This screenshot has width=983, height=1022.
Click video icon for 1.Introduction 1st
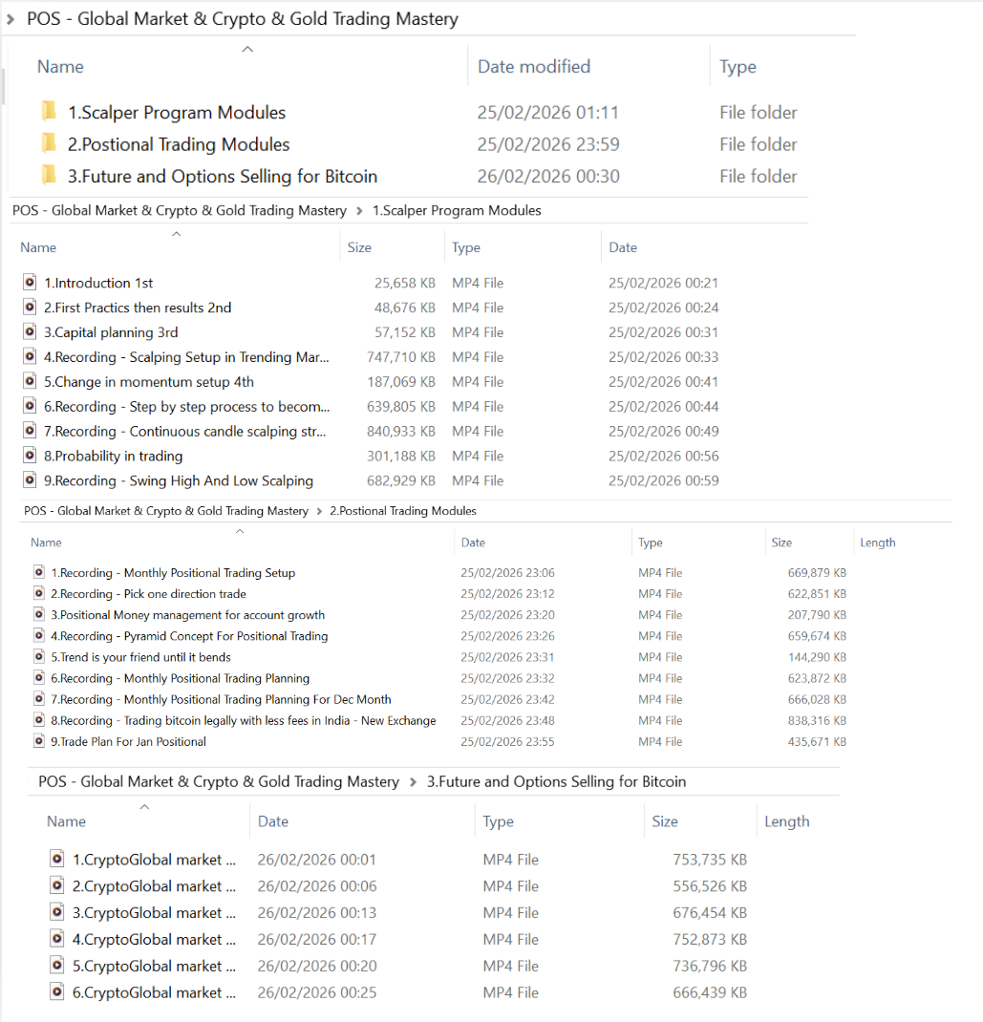[30, 283]
